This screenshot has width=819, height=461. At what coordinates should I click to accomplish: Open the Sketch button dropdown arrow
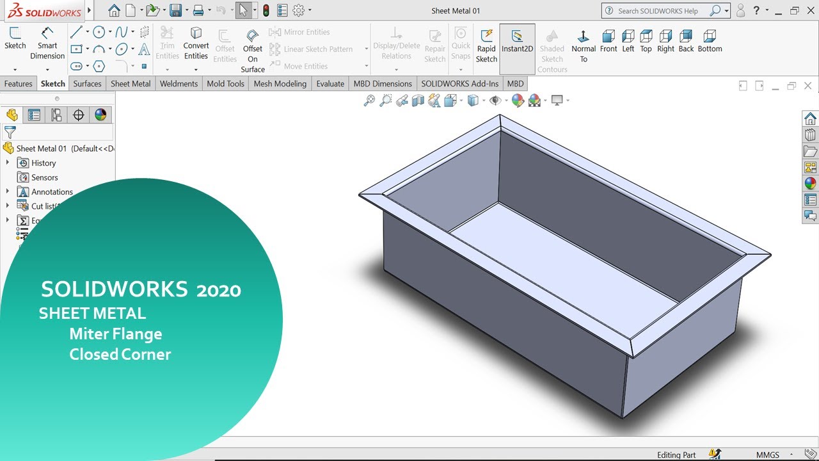[15, 69]
